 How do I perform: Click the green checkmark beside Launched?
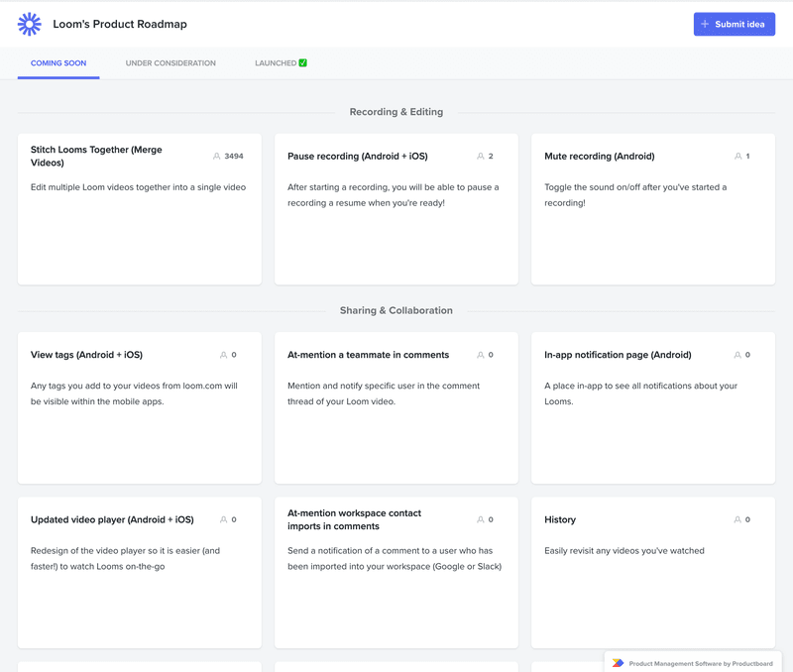(x=303, y=62)
